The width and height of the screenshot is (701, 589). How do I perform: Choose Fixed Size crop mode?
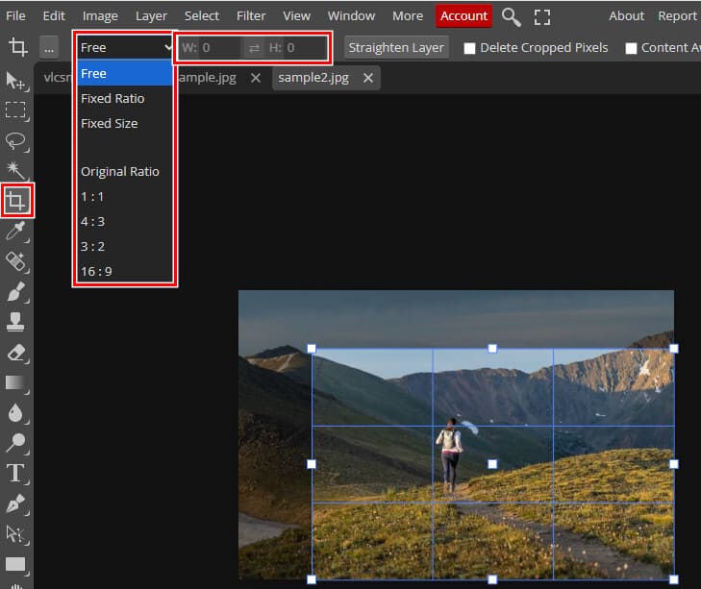pos(125,123)
